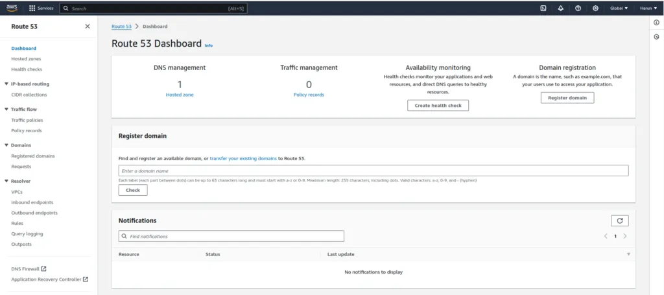Click the Register domain button
Viewport: 664px width, 295px height.
click(x=567, y=98)
